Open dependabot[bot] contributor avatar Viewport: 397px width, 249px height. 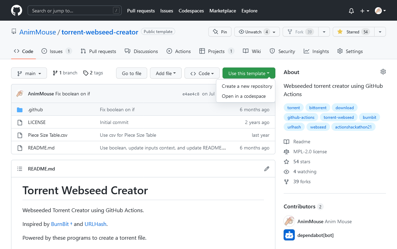(289, 235)
